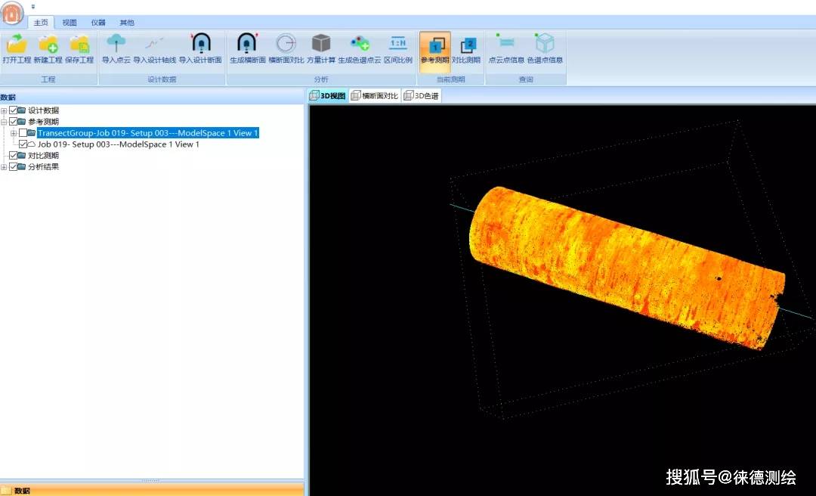Expand the 分析结果 tree node
The height and width of the screenshot is (496, 816).
[x=5, y=167]
